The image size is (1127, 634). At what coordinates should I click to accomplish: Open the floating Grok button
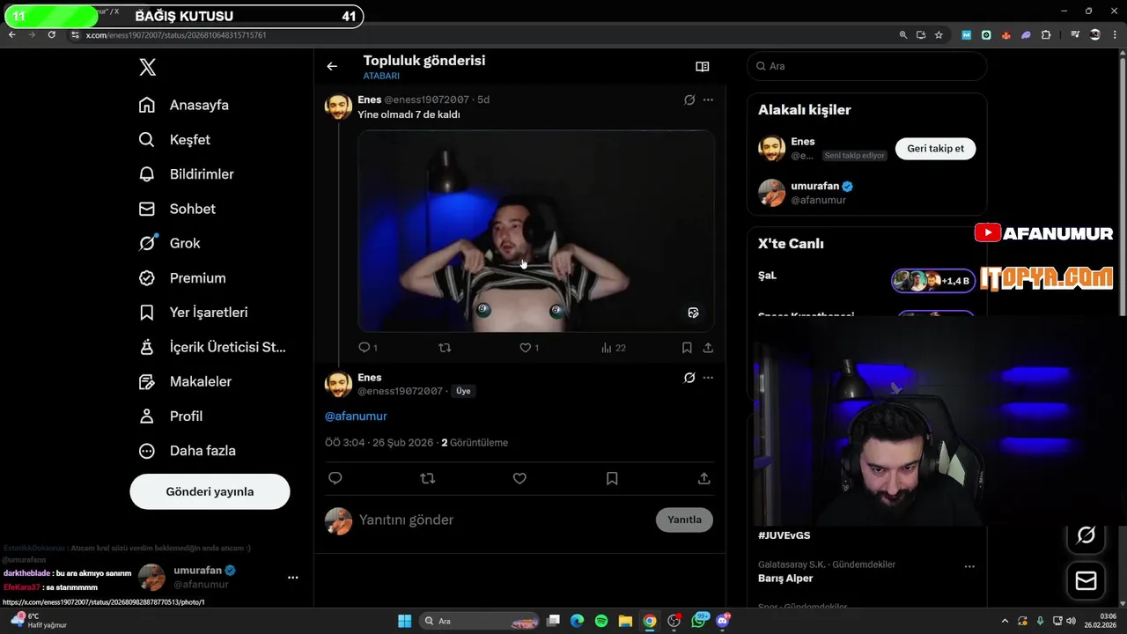click(x=1086, y=534)
